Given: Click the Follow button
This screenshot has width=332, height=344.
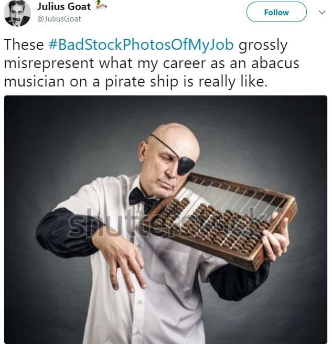Looking at the screenshot, I should pos(276,12).
